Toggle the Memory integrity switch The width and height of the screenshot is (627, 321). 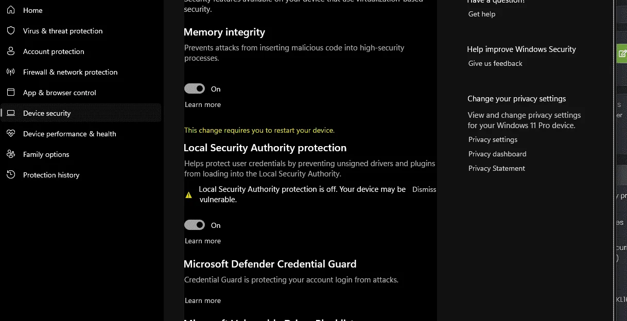click(x=195, y=89)
